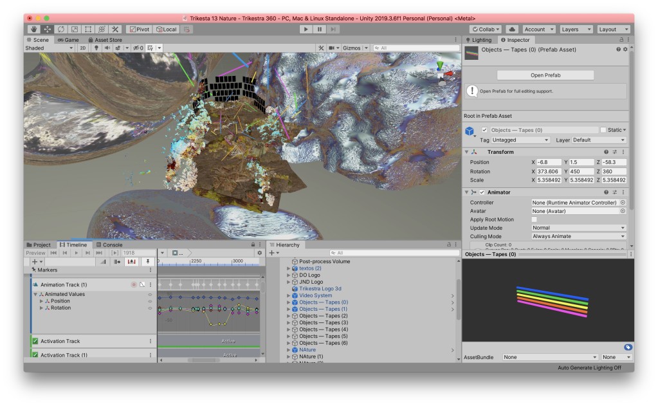Toggle 2D view mode in Scene
The image size is (658, 406).
[x=83, y=48]
